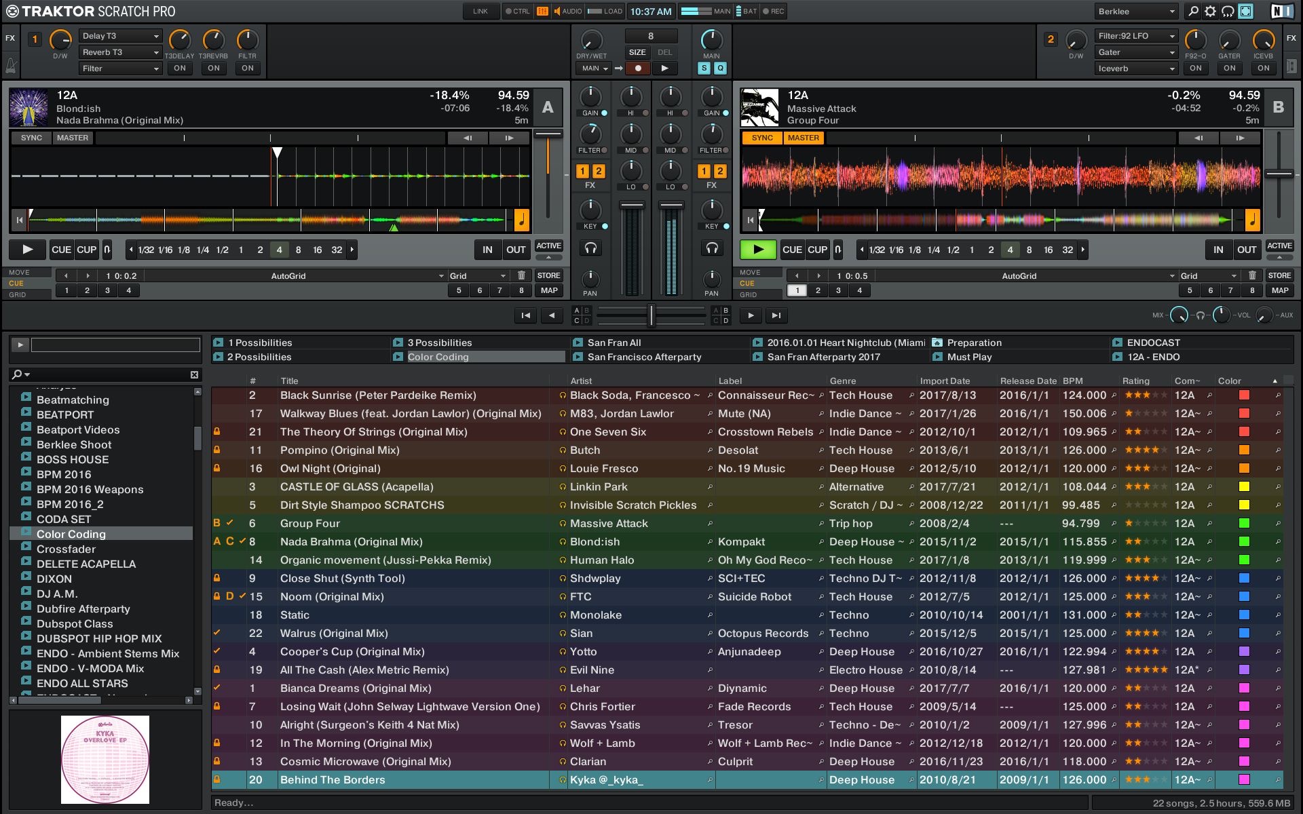The width and height of the screenshot is (1303, 814).
Task: Toggle FILTR effect ON button
Action: click(x=248, y=68)
